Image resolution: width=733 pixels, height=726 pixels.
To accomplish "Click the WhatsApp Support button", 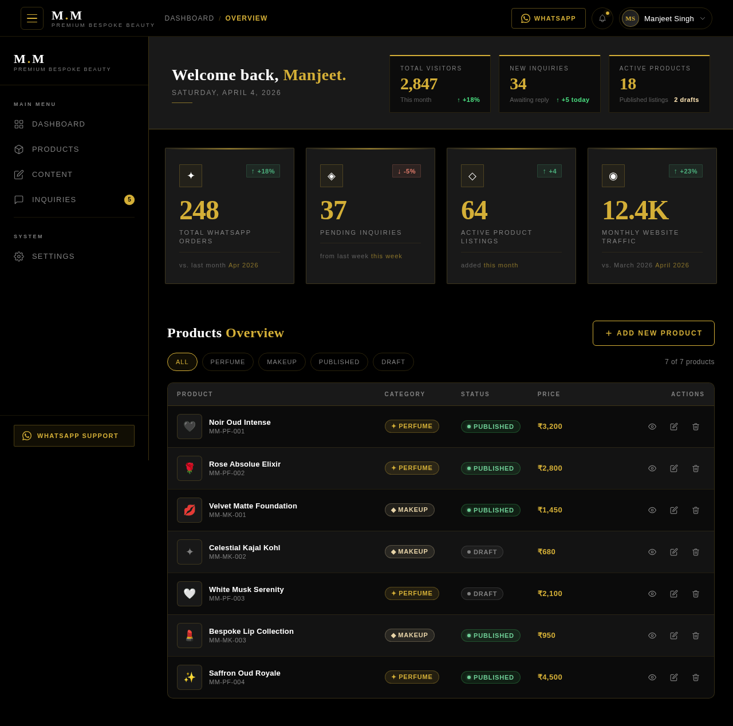I will click(74, 436).
